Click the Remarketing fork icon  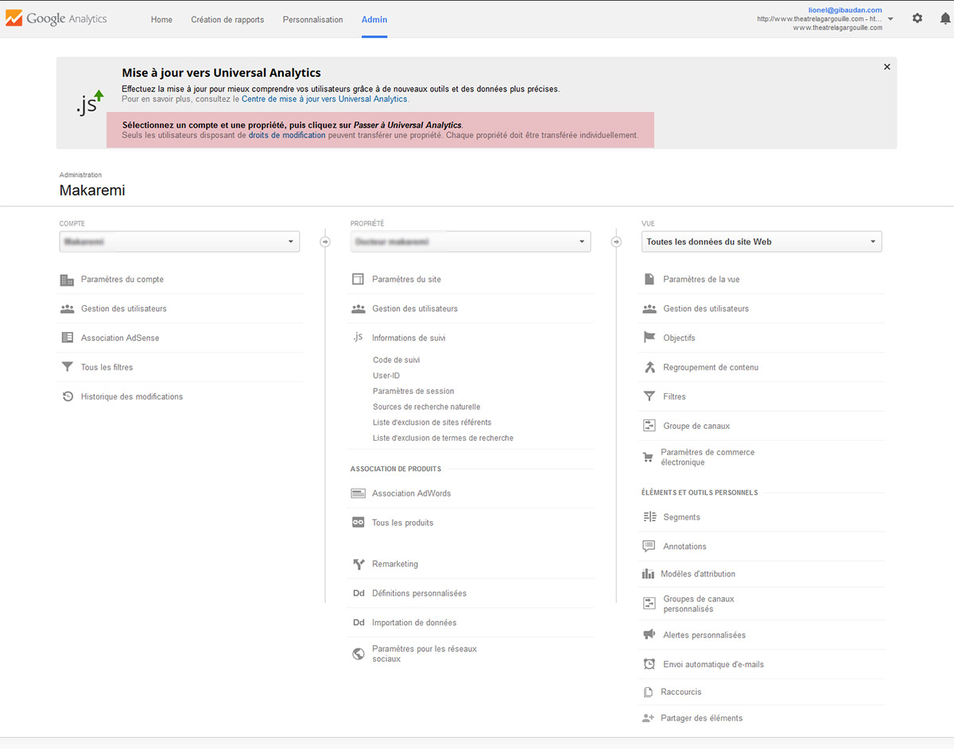pyautogui.click(x=359, y=564)
